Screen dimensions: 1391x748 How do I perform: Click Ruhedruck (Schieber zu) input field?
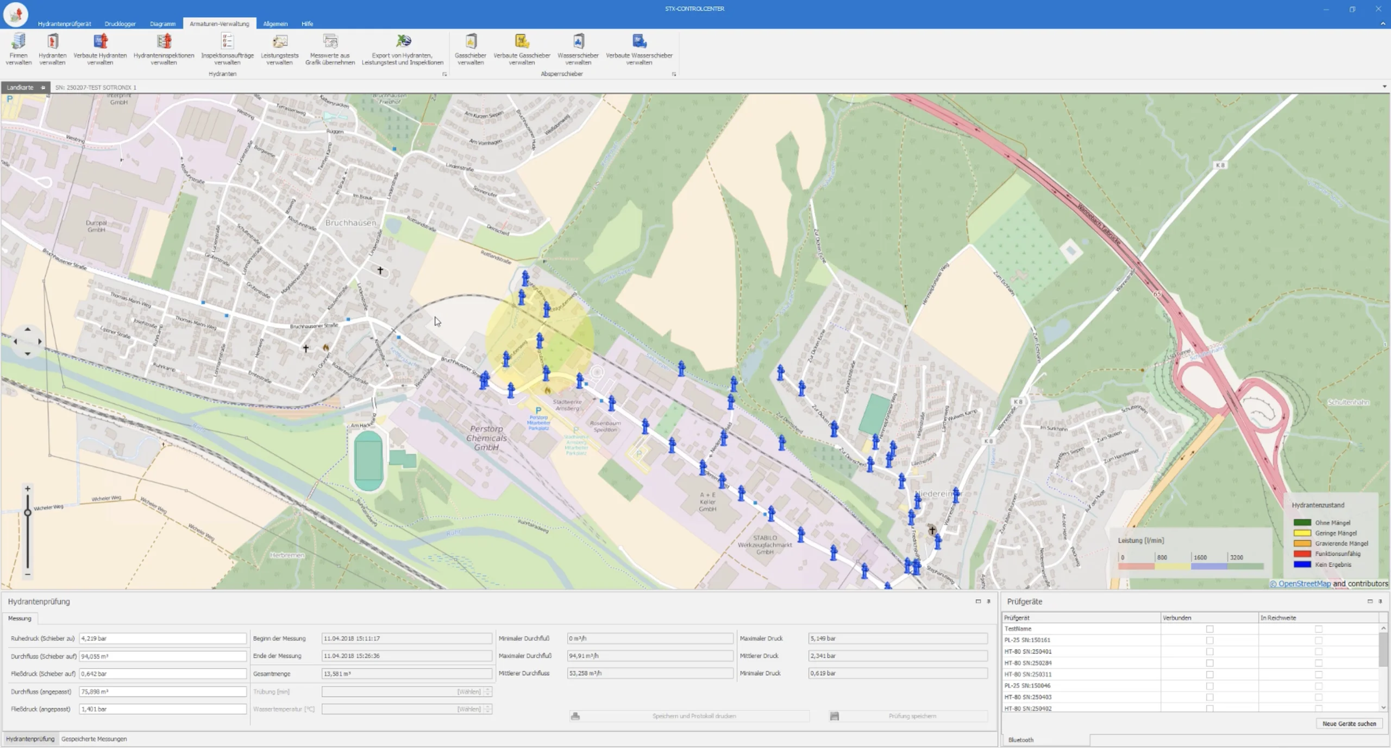(x=162, y=638)
